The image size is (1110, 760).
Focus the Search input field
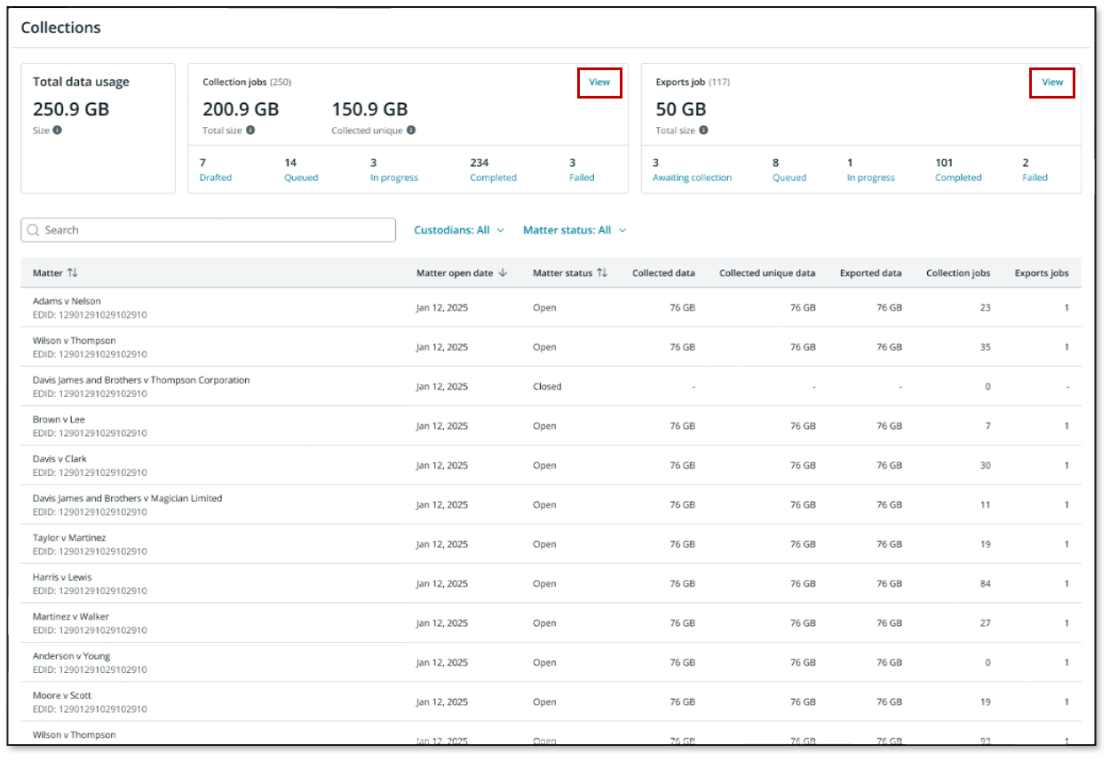click(213, 230)
